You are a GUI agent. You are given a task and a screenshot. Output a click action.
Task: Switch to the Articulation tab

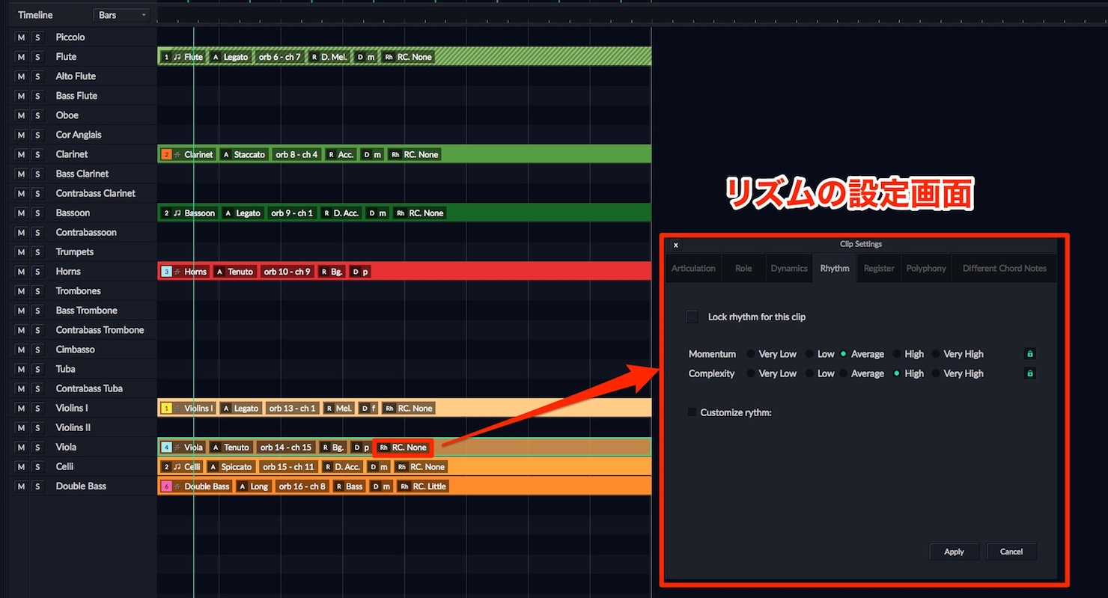(x=693, y=268)
